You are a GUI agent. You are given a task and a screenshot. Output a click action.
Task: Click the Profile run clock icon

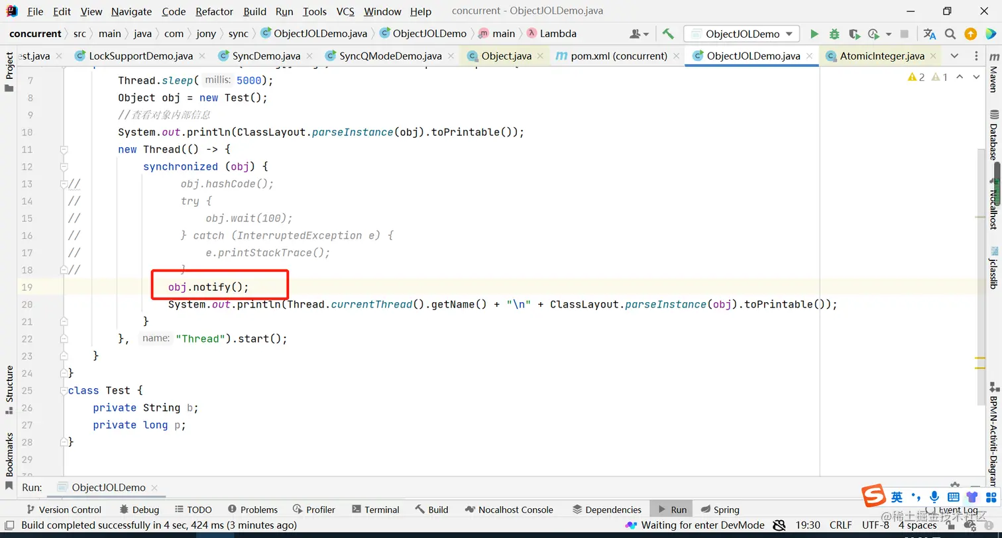click(x=873, y=34)
